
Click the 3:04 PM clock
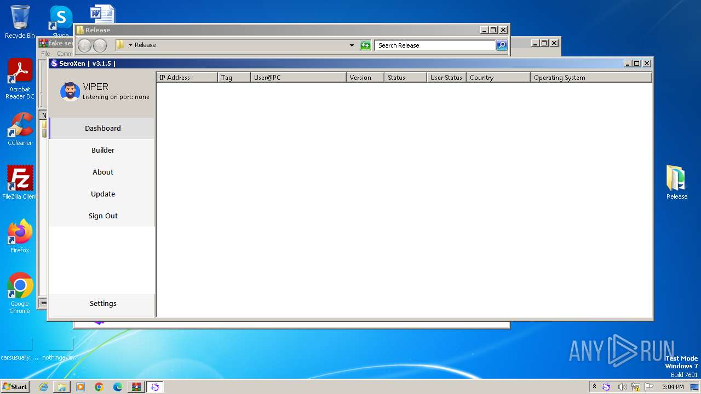(x=673, y=387)
